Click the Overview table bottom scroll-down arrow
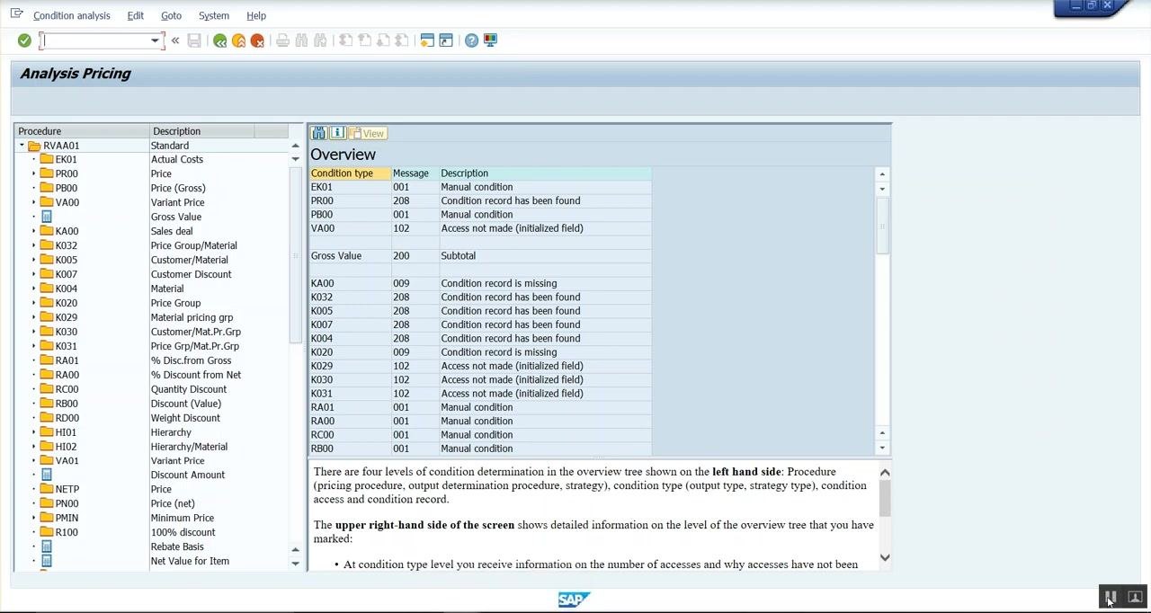 [882, 448]
